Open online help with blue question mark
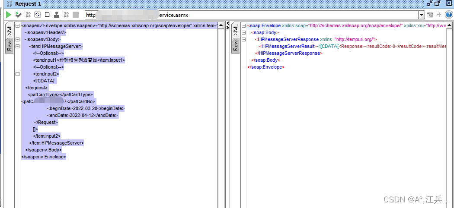The image size is (454, 208). [x=449, y=15]
